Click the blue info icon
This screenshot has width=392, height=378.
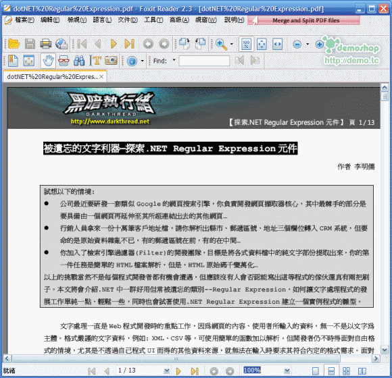point(132,61)
